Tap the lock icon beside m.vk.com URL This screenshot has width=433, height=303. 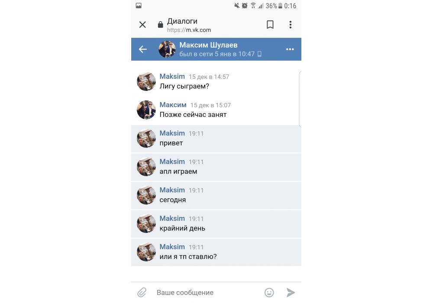click(160, 25)
